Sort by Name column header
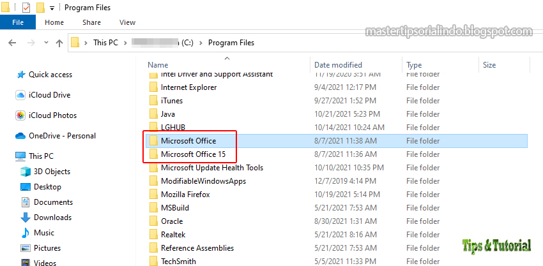The image size is (543, 266). [158, 65]
